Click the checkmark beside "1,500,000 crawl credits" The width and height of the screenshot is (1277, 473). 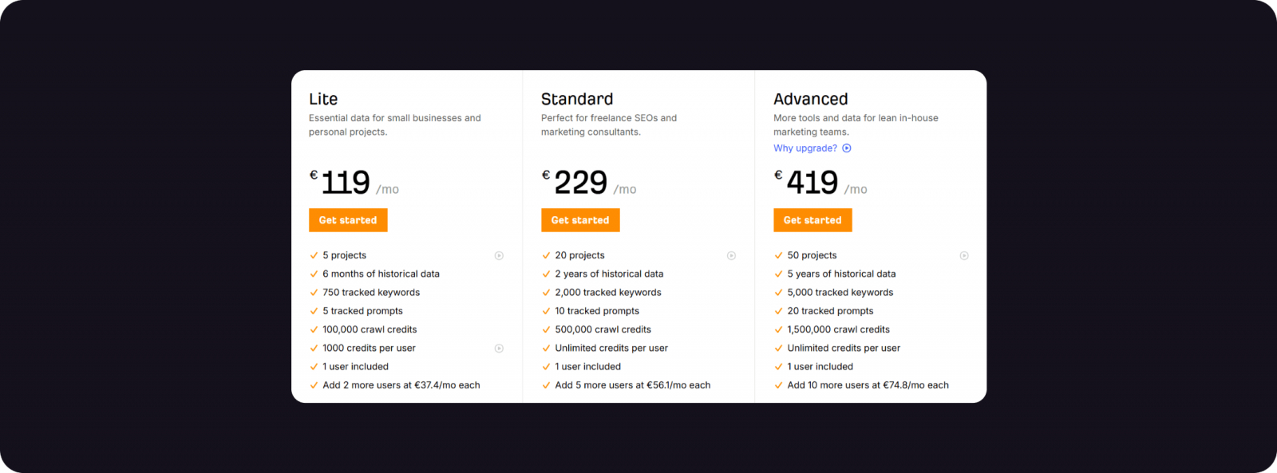point(778,329)
